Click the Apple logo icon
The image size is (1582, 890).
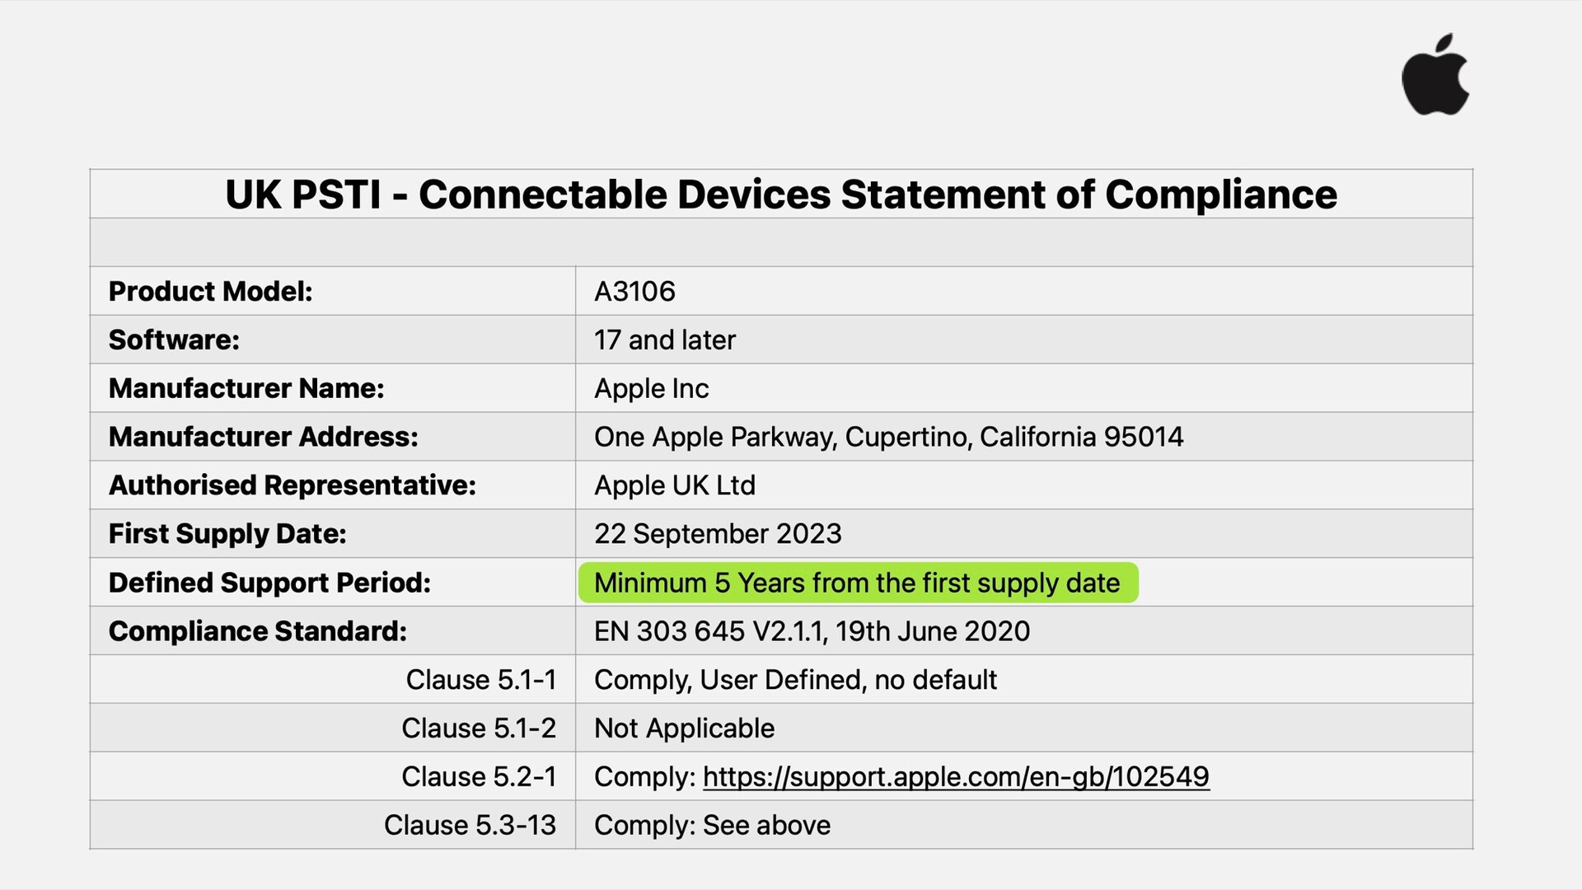(1435, 76)
